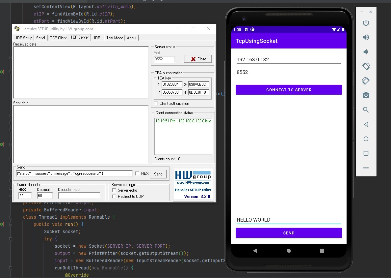Click the Cursor decode HEX field

coord(25,196)
